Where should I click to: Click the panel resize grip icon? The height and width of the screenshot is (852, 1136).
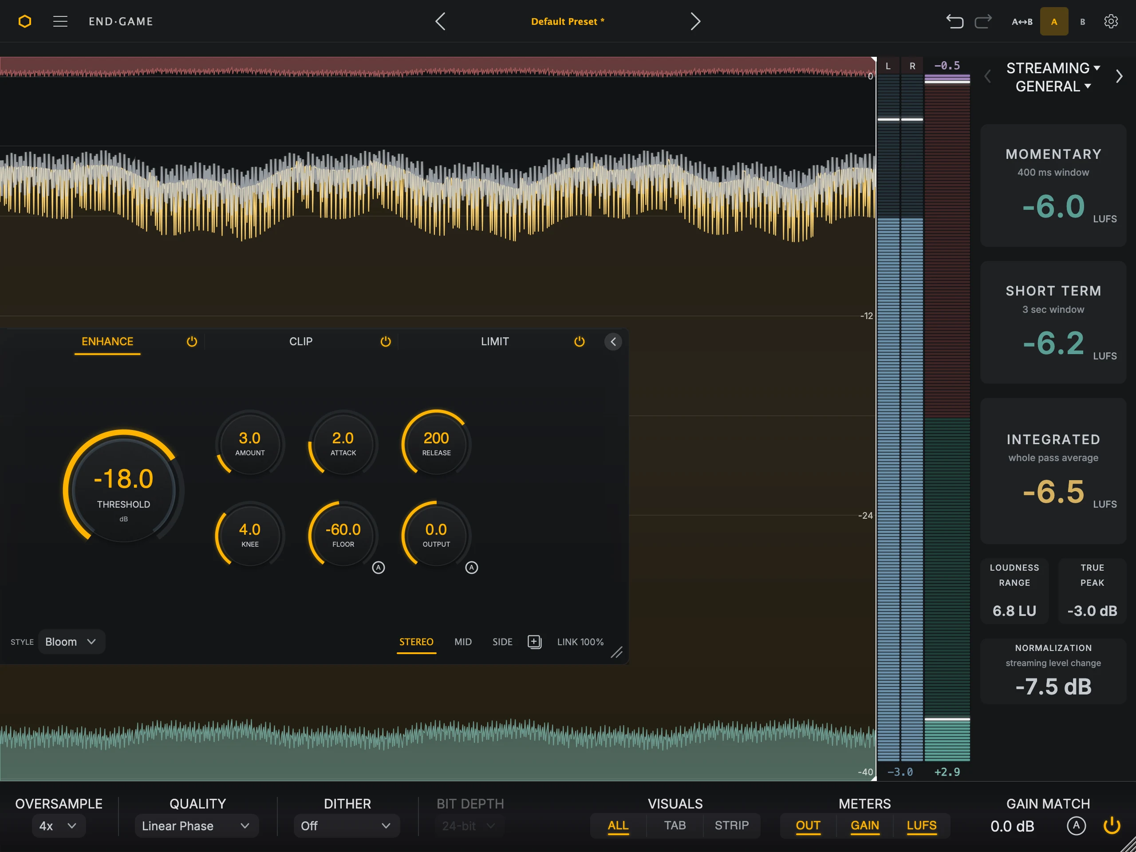tap(617, 652)
